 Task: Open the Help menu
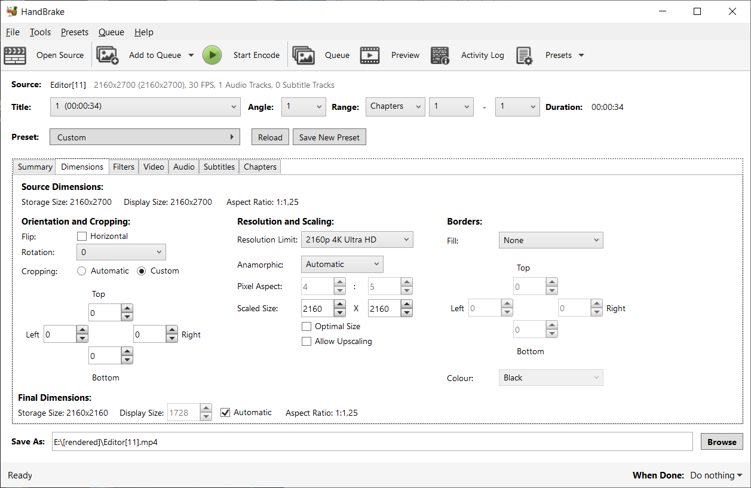point(144,32)
